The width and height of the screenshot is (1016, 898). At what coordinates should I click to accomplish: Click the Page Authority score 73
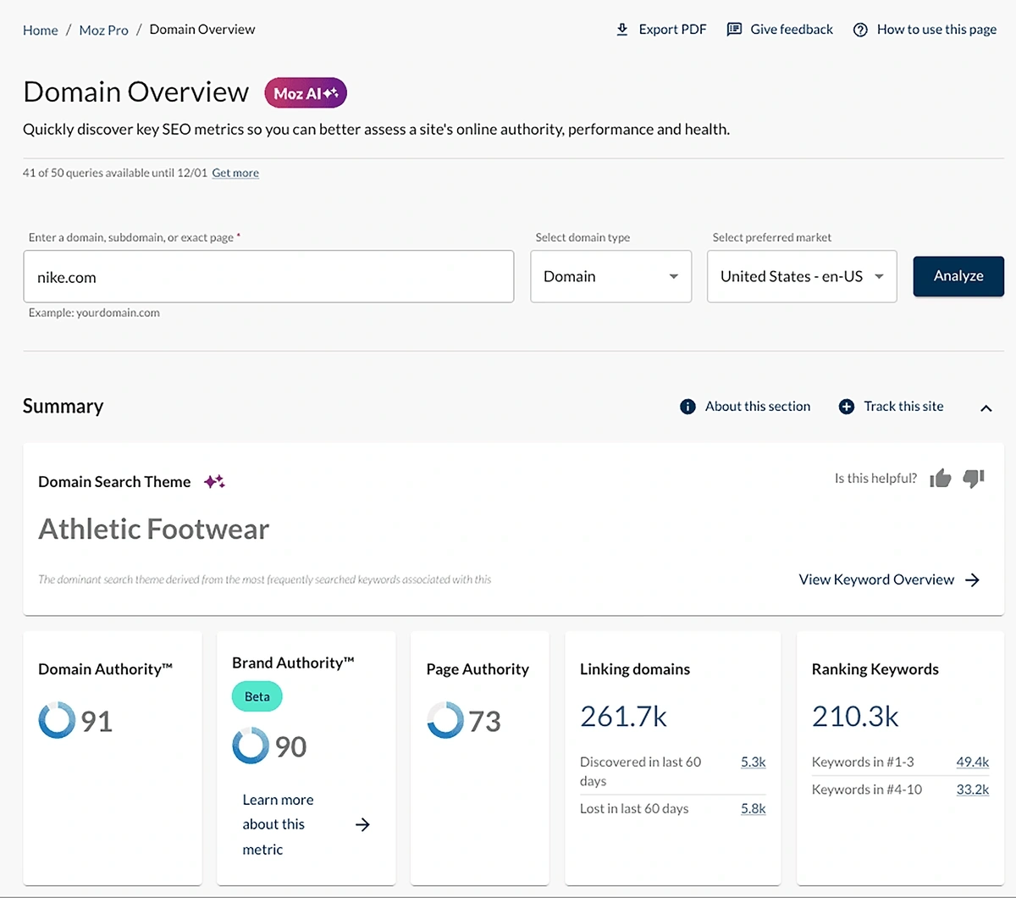pyautogui.click(x=484, y=721)
